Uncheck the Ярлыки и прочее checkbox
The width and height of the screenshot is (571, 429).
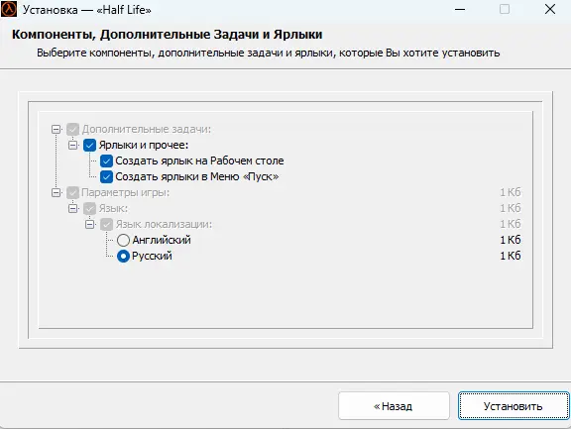click(89, 146)
